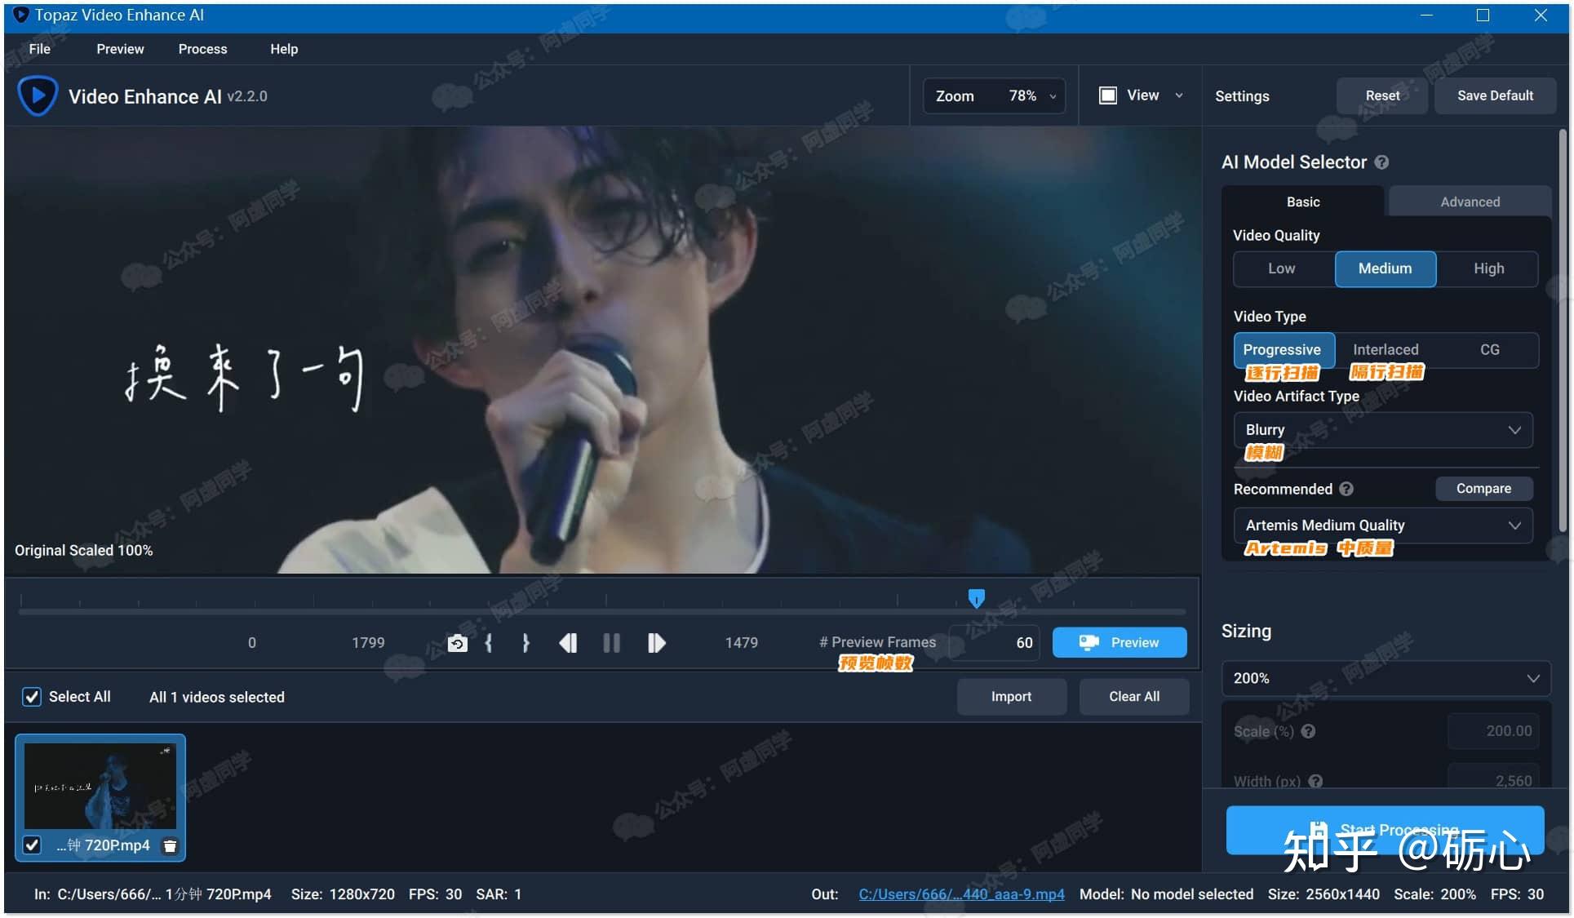Toggle the Select All checkbox
Viewport: 1574px width, 918px height.
[31, 697]
